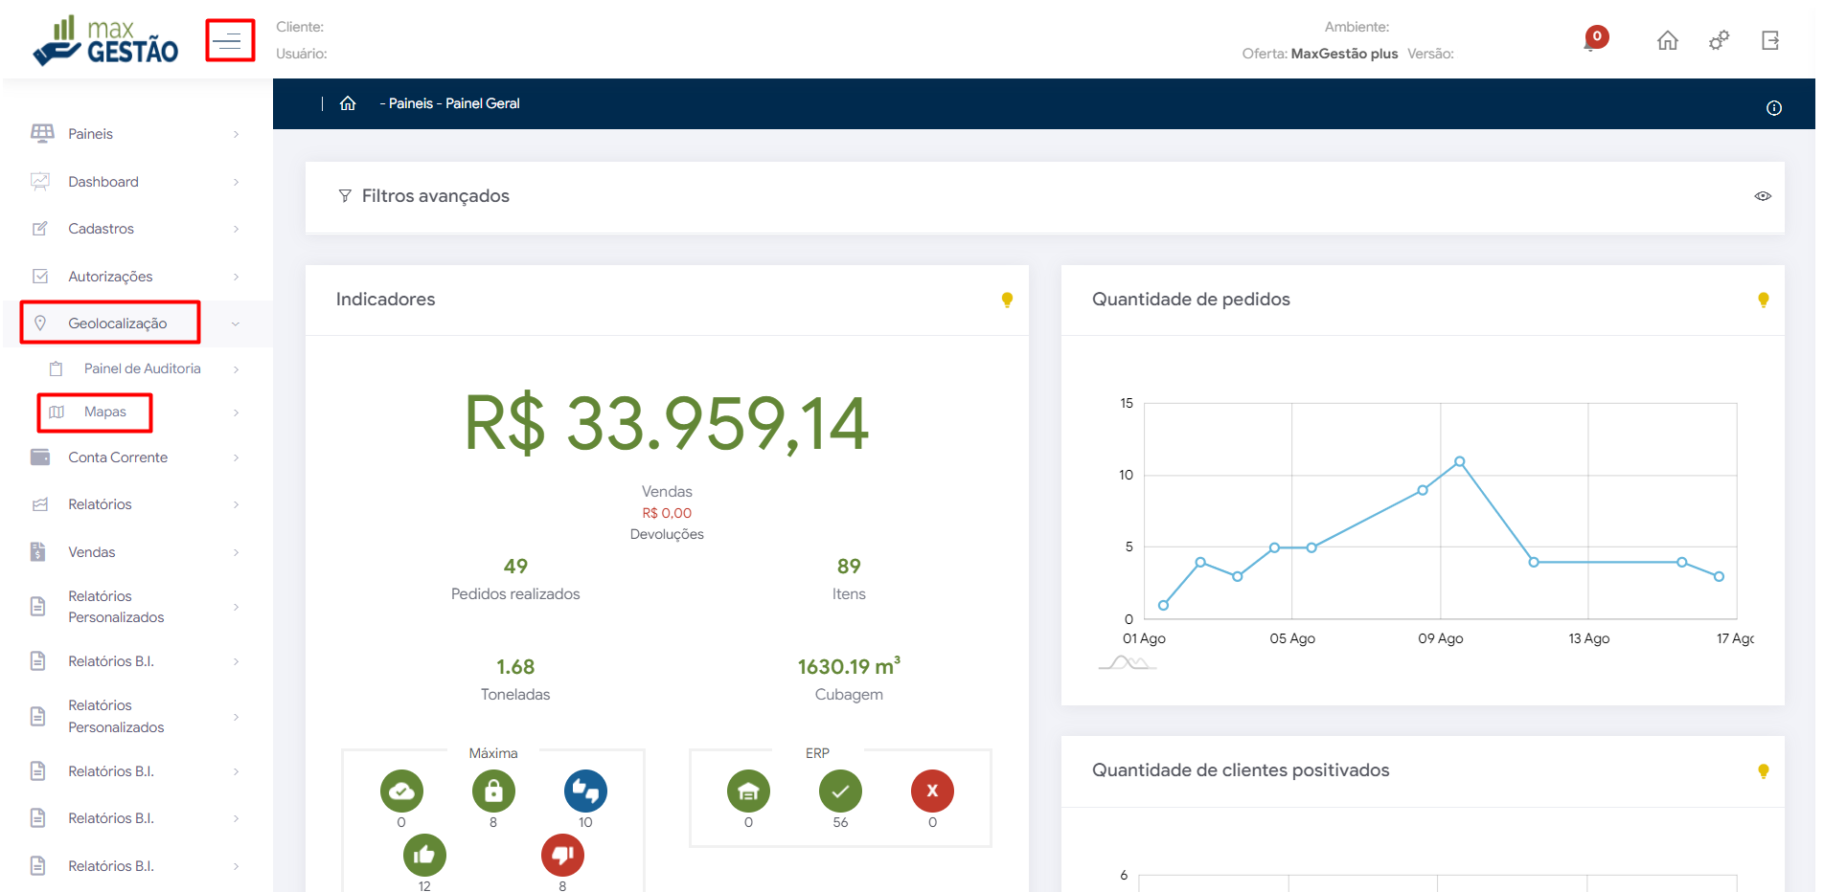1824x892 pixels.
Task: Open the notifications bell icon
Action: pyautogui.click(x=1593, y=39)
